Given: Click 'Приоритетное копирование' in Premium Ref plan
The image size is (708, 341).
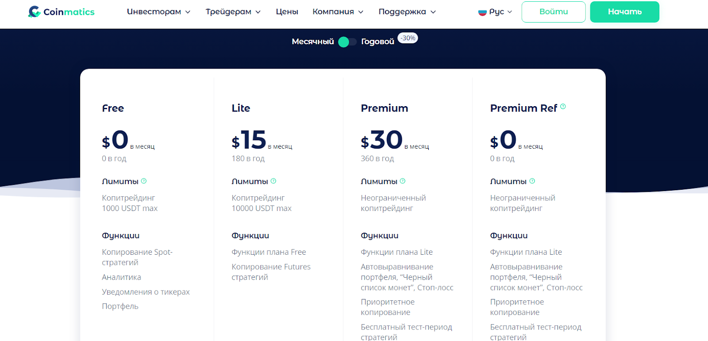Looking at the screenshot, I should (x=517, y=307).
